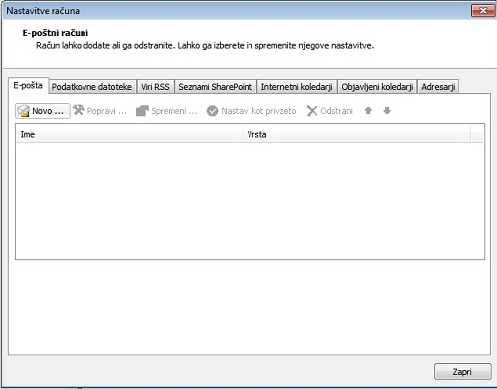Open the Viri RSS tab
This screenshot has height=389, width=497.
[155, 87]
